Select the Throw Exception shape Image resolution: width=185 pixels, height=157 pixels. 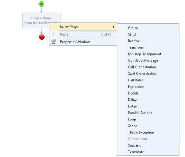[x=141, y=132]
